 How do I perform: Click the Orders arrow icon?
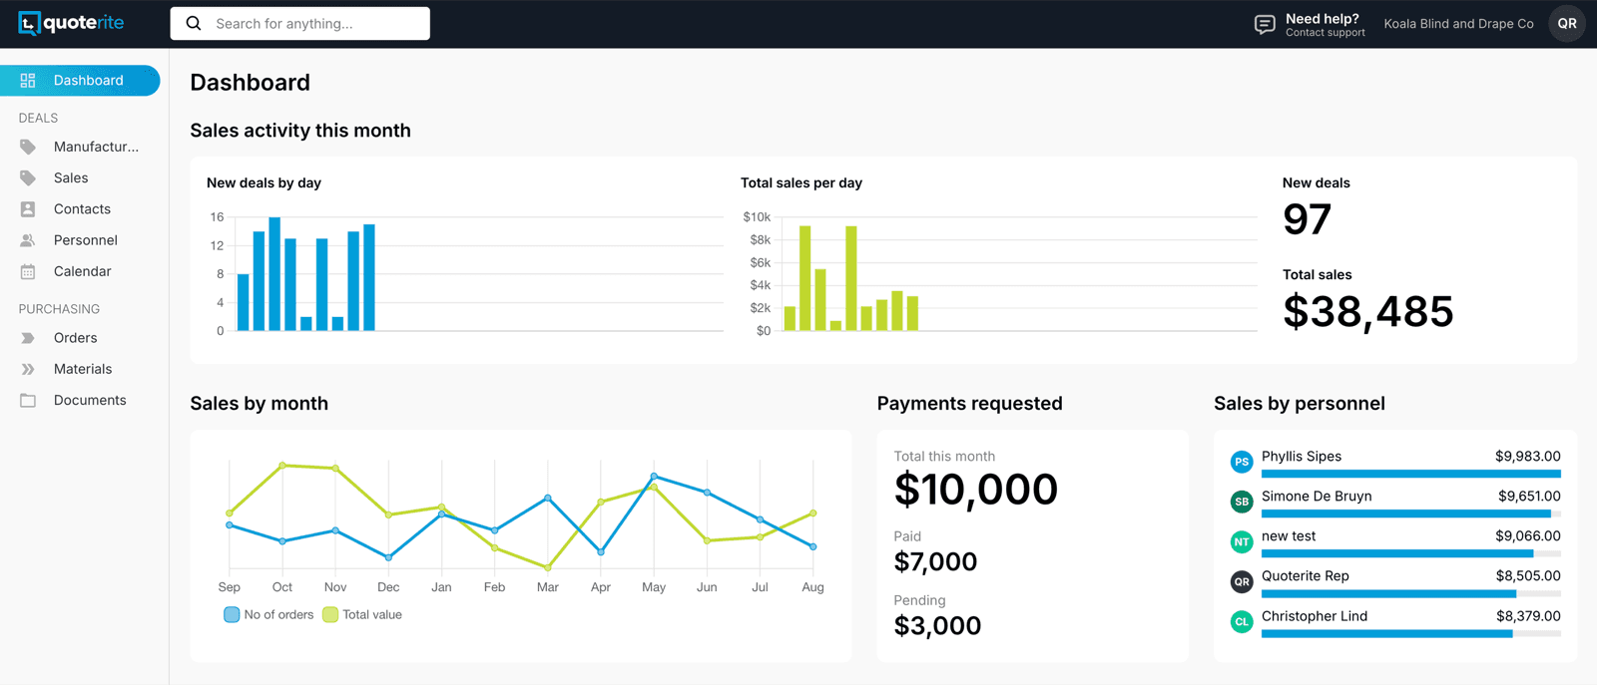coord(28,338)
